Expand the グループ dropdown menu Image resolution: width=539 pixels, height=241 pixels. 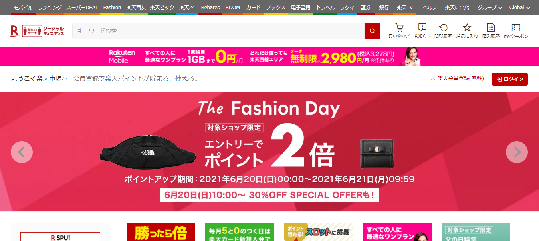[x=490, y=7]
